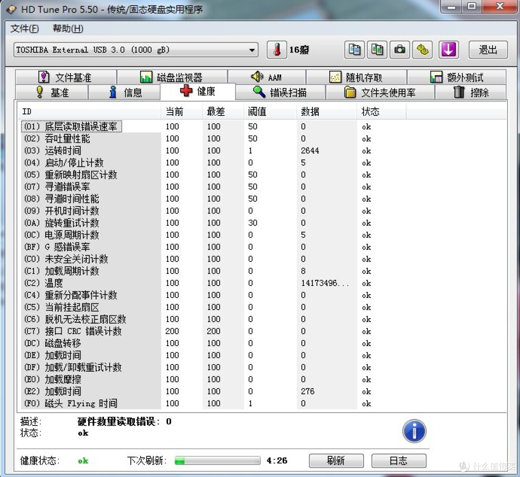
Task: Switch to the 文件夹使用率 tab
Action: pos(380,92)
